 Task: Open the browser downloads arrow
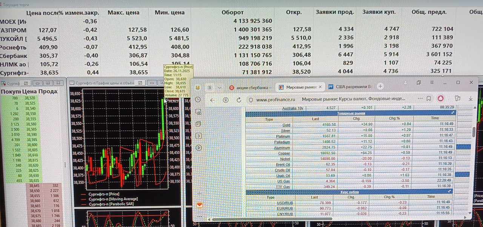tap(471, 99)
